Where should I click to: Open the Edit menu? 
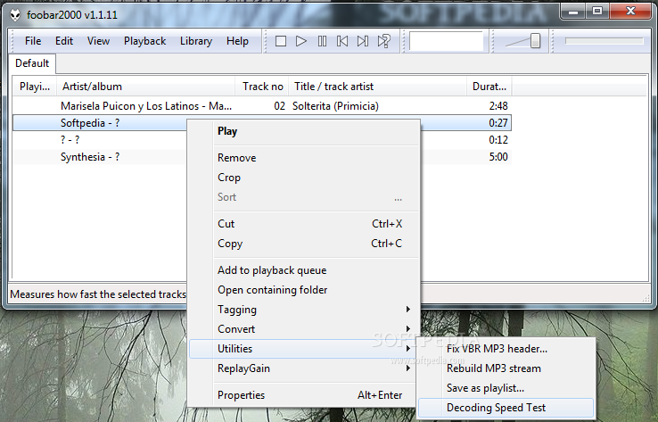click(x=64, y=41)
